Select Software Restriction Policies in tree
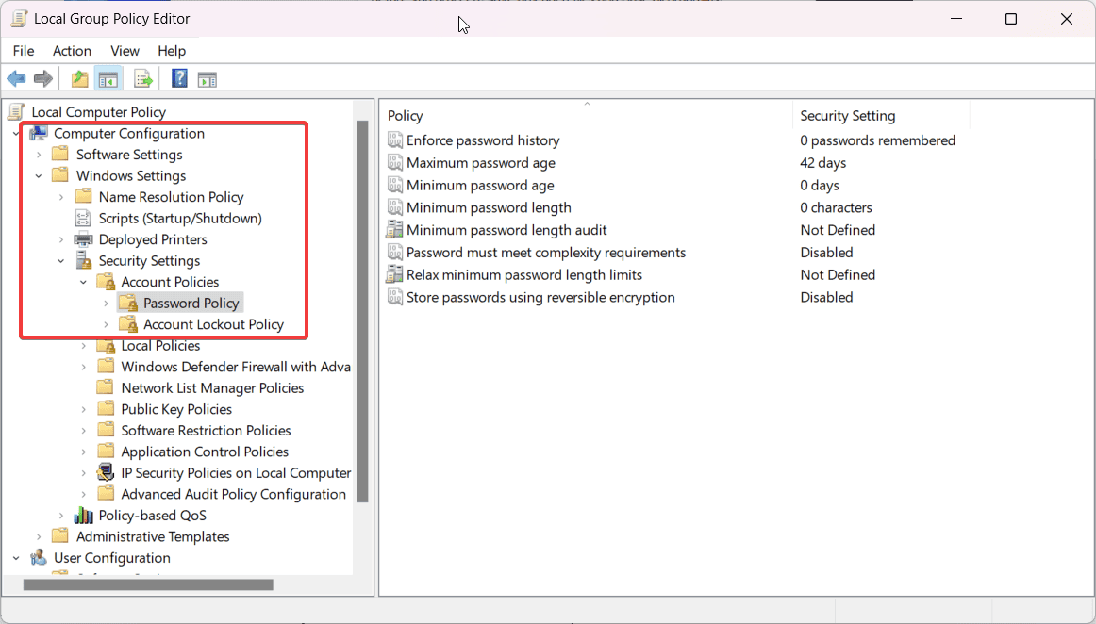This screenshot has height=624, width=1096. pos(206,431)
